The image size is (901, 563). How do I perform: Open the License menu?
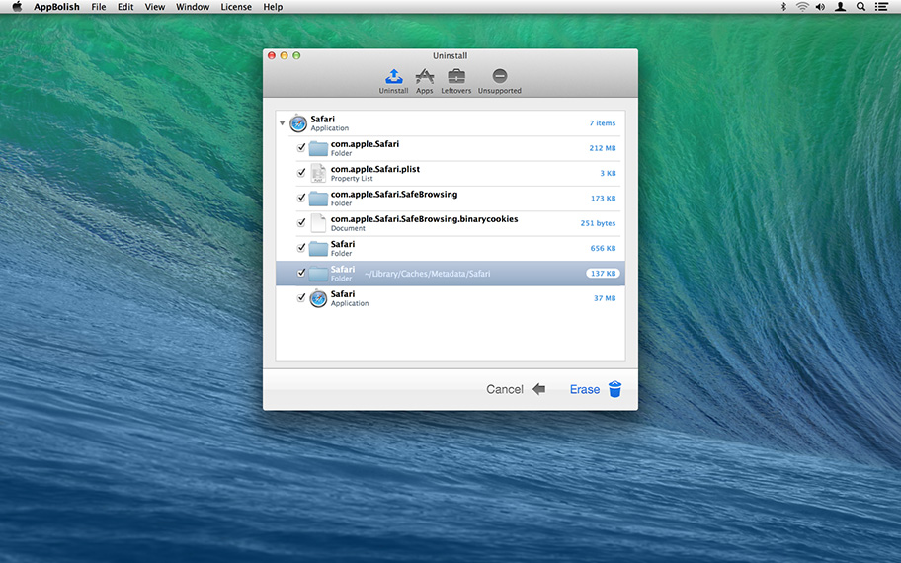(235, 7)
